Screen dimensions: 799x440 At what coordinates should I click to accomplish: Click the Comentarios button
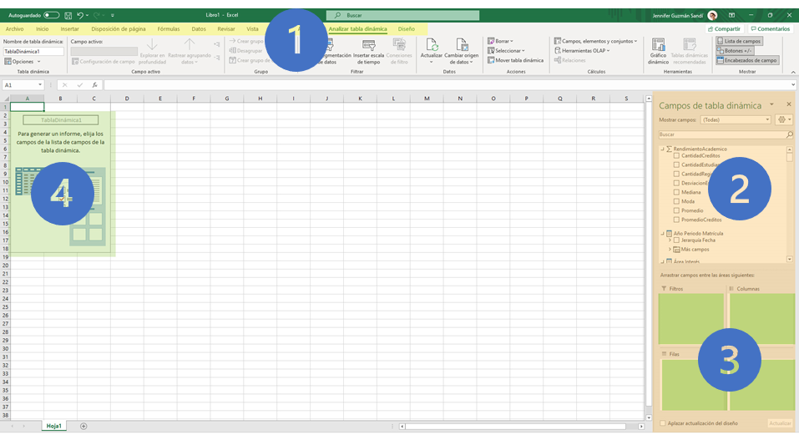770,29
